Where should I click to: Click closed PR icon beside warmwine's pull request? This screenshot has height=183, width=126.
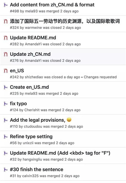tap(6, 21)
